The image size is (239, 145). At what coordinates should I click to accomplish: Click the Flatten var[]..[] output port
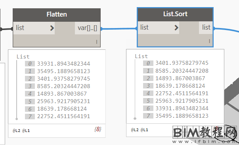coord(88,28)
